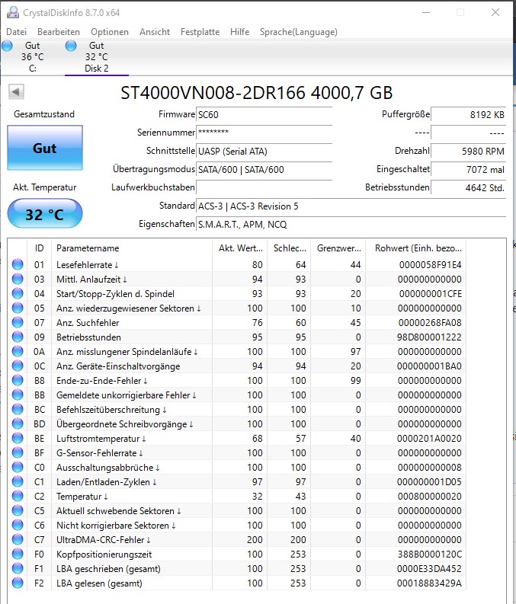Open the Festplatte menu
This screenshot has width=516, height=604.
(200, 32)
